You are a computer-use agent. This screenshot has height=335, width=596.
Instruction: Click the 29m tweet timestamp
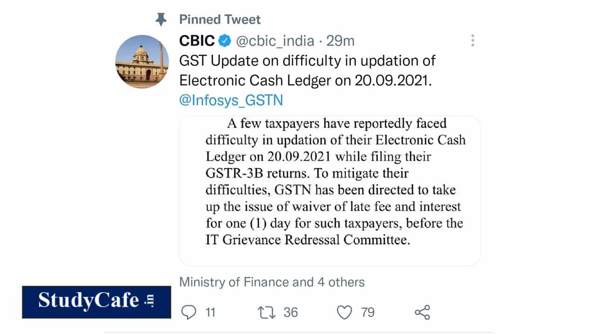(340, 41)
